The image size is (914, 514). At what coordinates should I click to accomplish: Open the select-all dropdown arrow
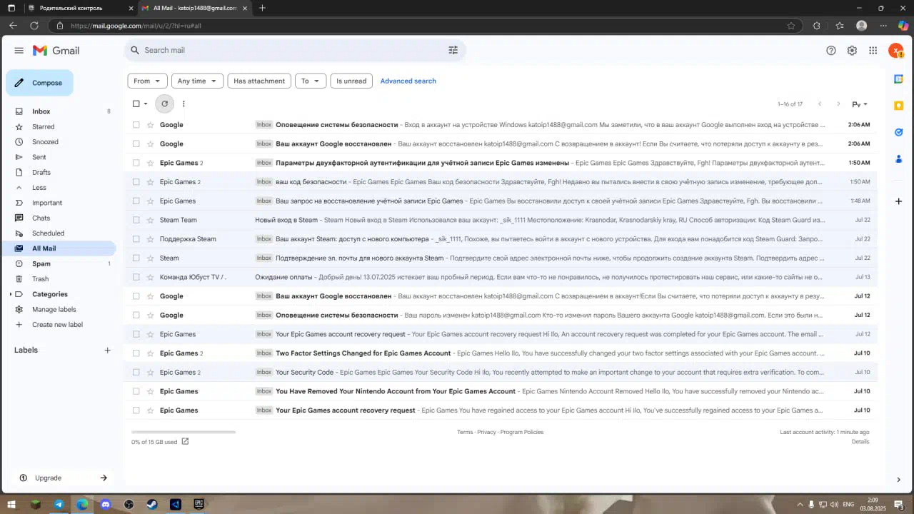pos(146,104)
